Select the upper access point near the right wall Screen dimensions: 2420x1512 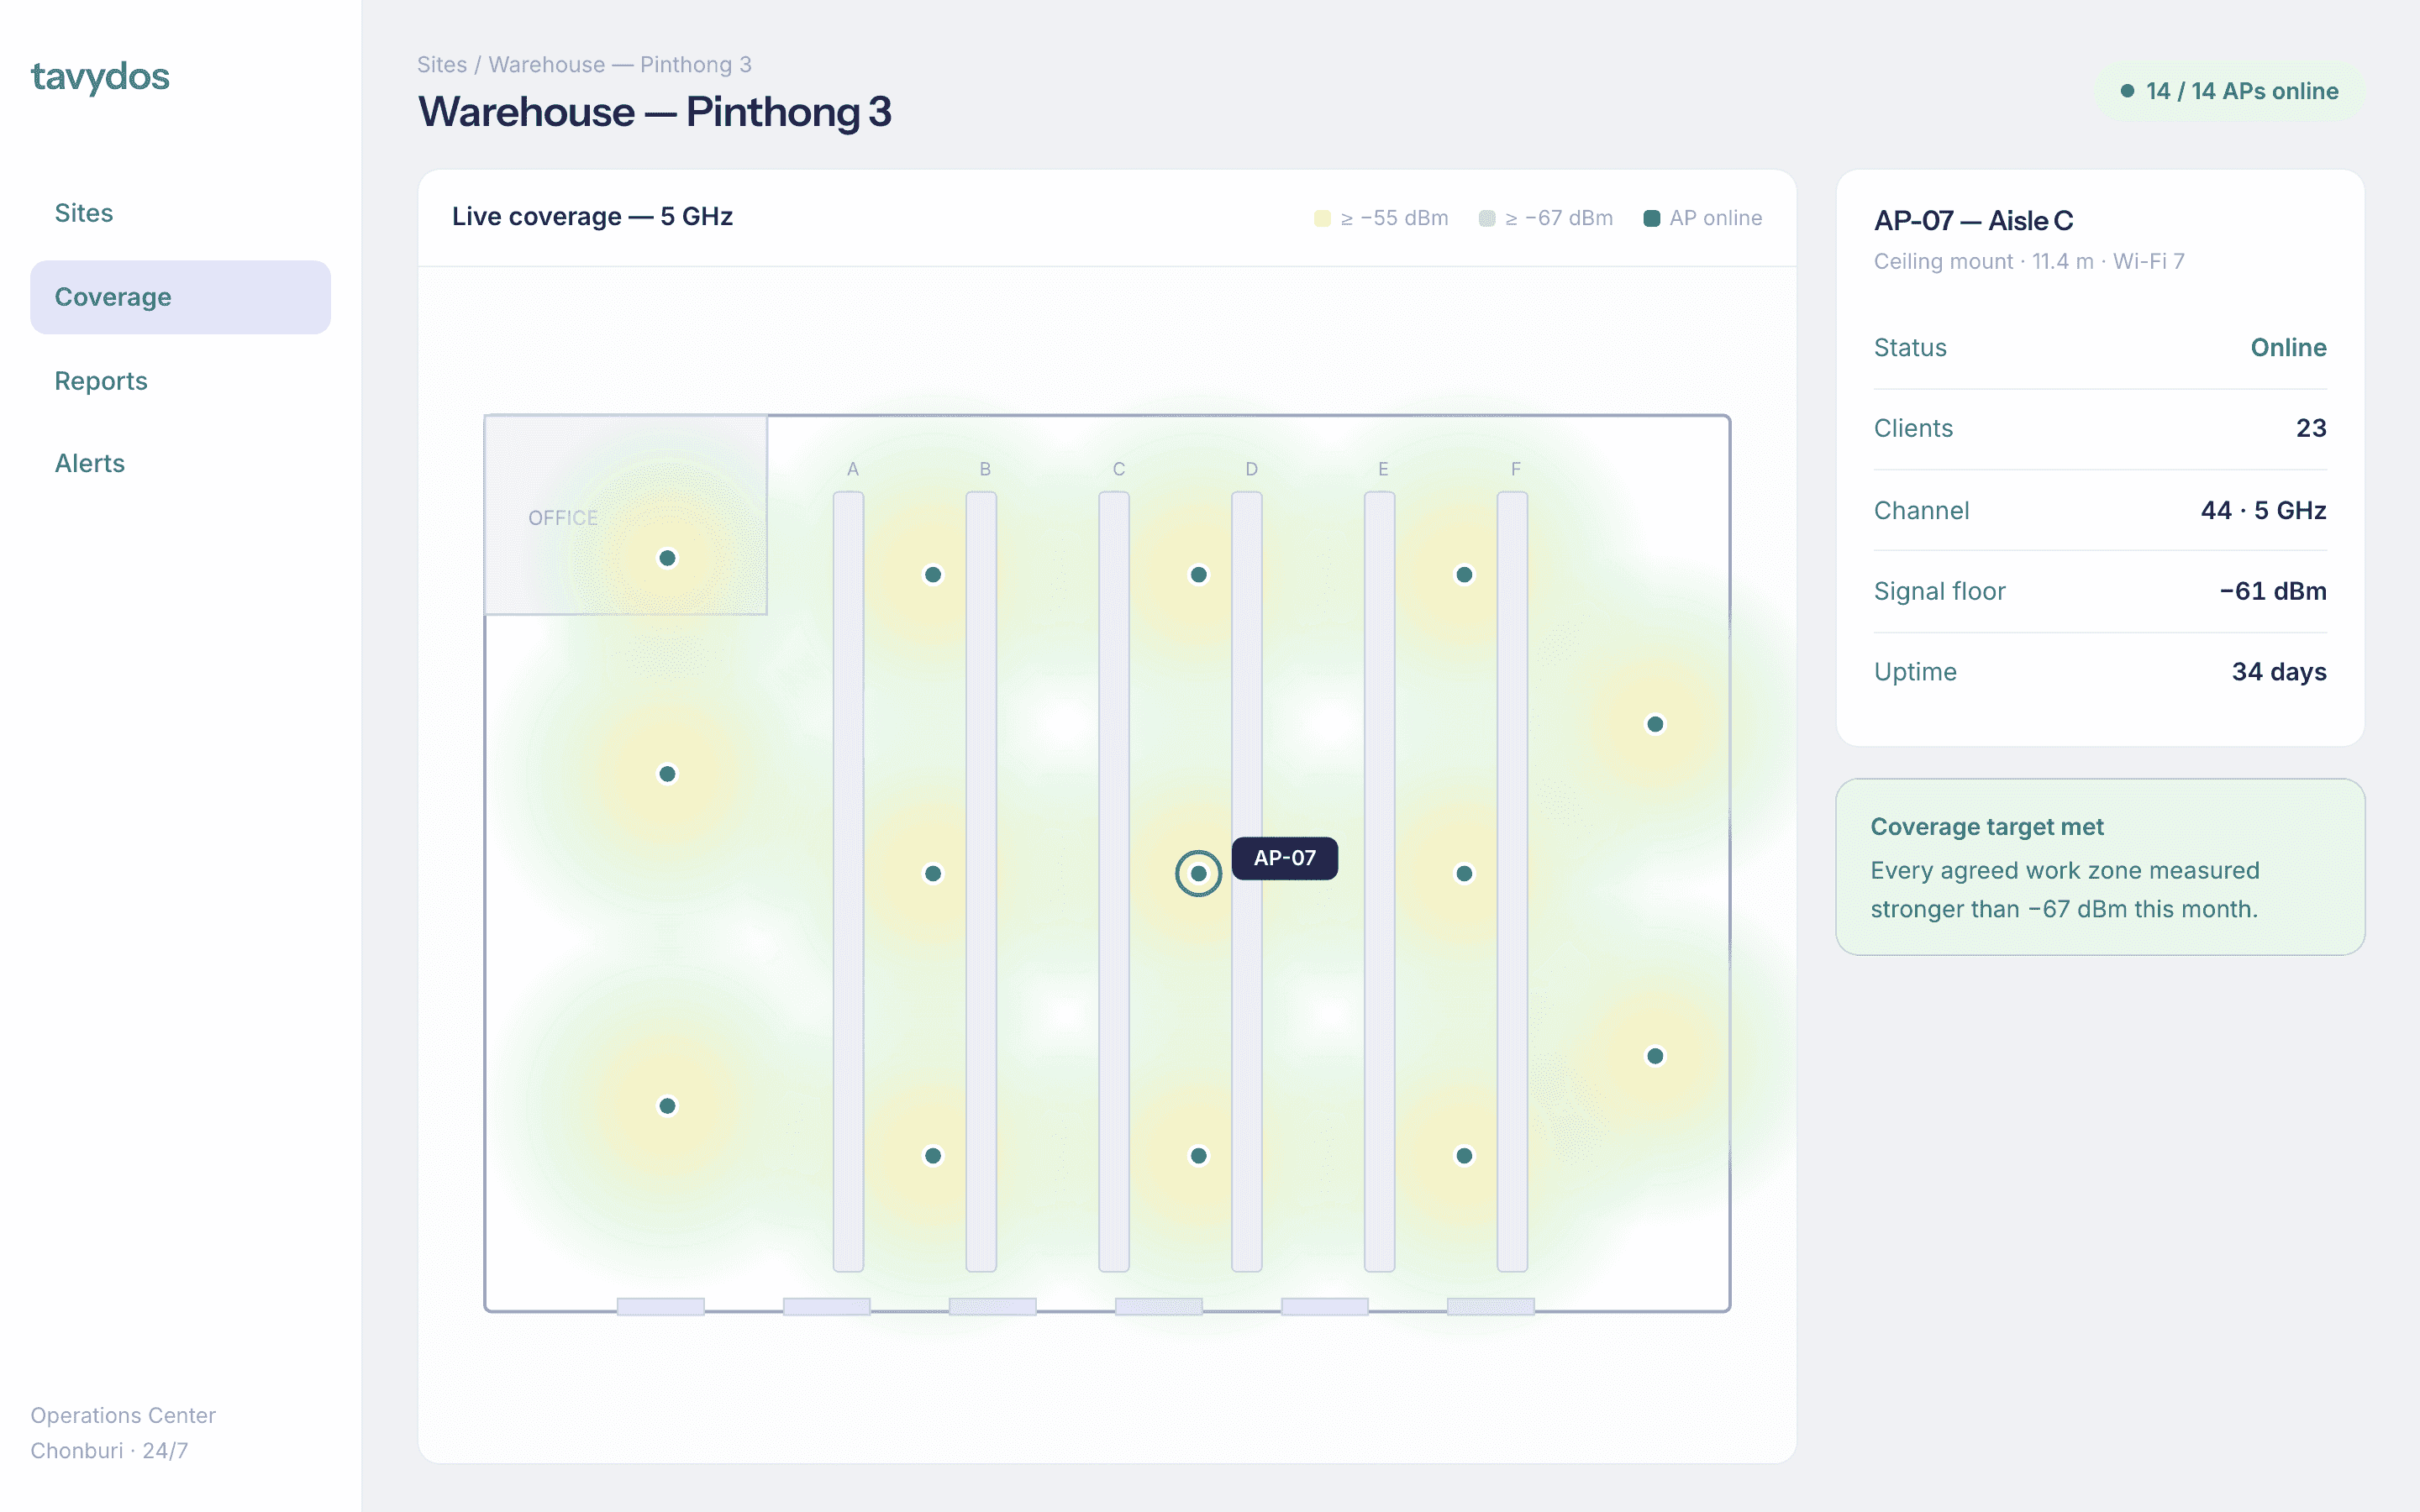[1655, 724]
